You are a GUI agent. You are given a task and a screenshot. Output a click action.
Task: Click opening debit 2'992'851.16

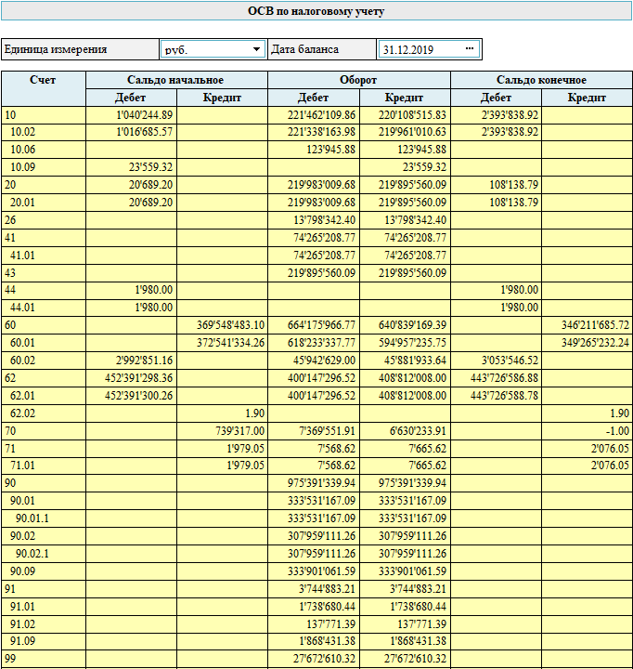pyautogui.click(x=145, y=361)
